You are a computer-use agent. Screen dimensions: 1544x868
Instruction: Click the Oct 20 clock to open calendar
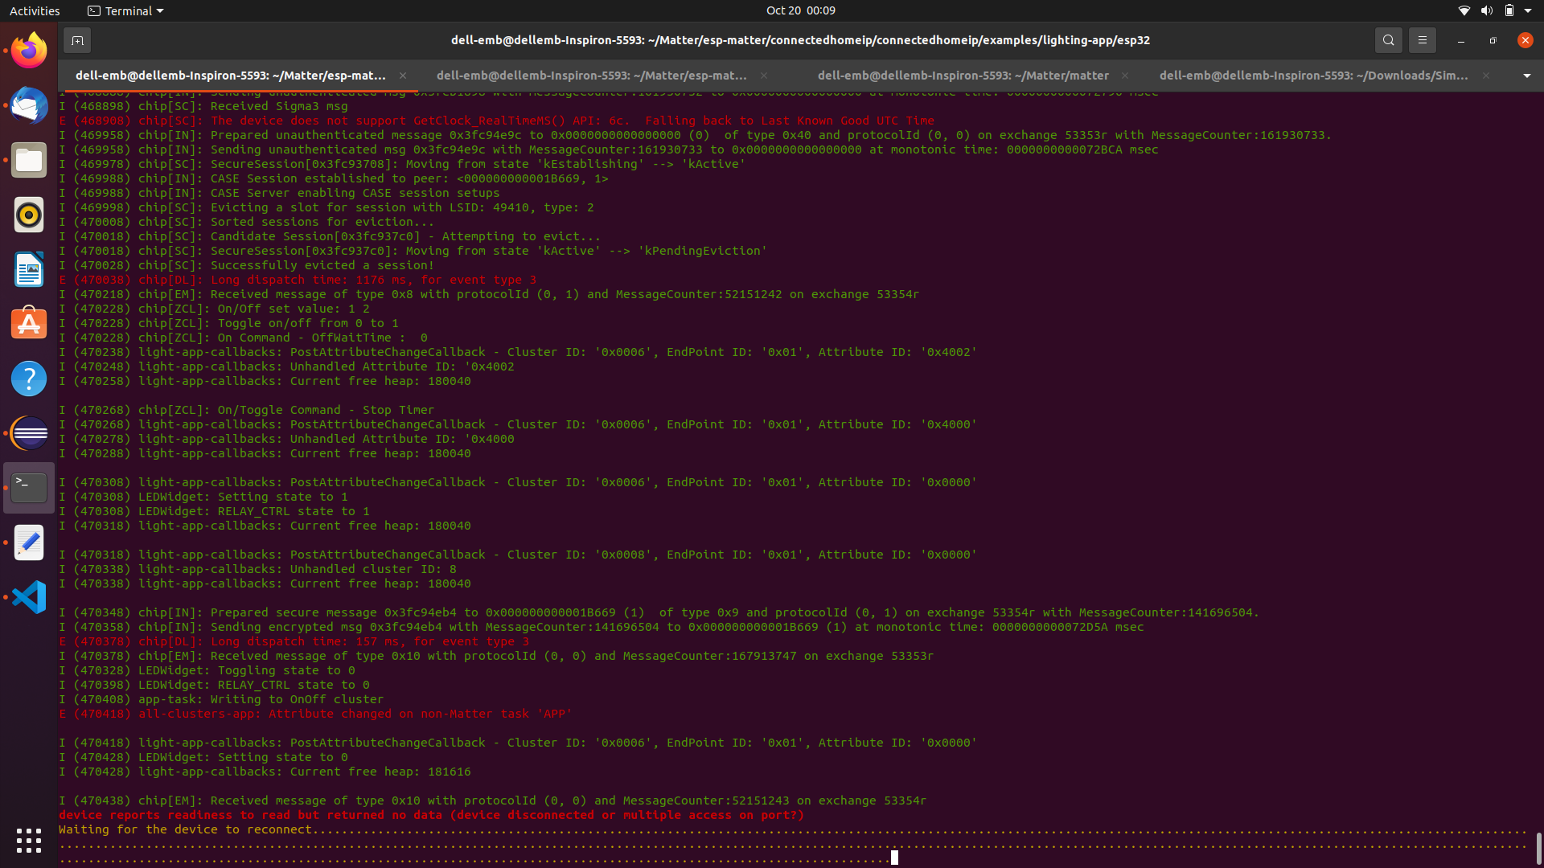click(x=801, y=10)
